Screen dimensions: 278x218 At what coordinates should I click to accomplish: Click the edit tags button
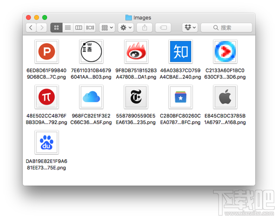(163, 28)
